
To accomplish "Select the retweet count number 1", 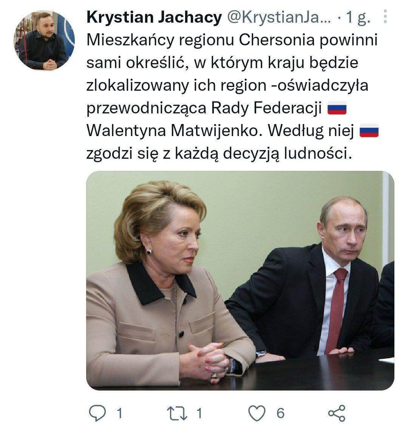I will point(199,414).
